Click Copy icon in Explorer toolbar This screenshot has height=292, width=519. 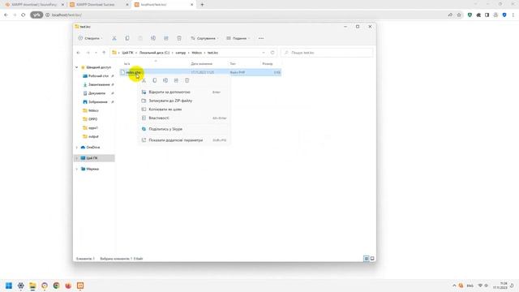pyautogui.click(x=127, y=38)
